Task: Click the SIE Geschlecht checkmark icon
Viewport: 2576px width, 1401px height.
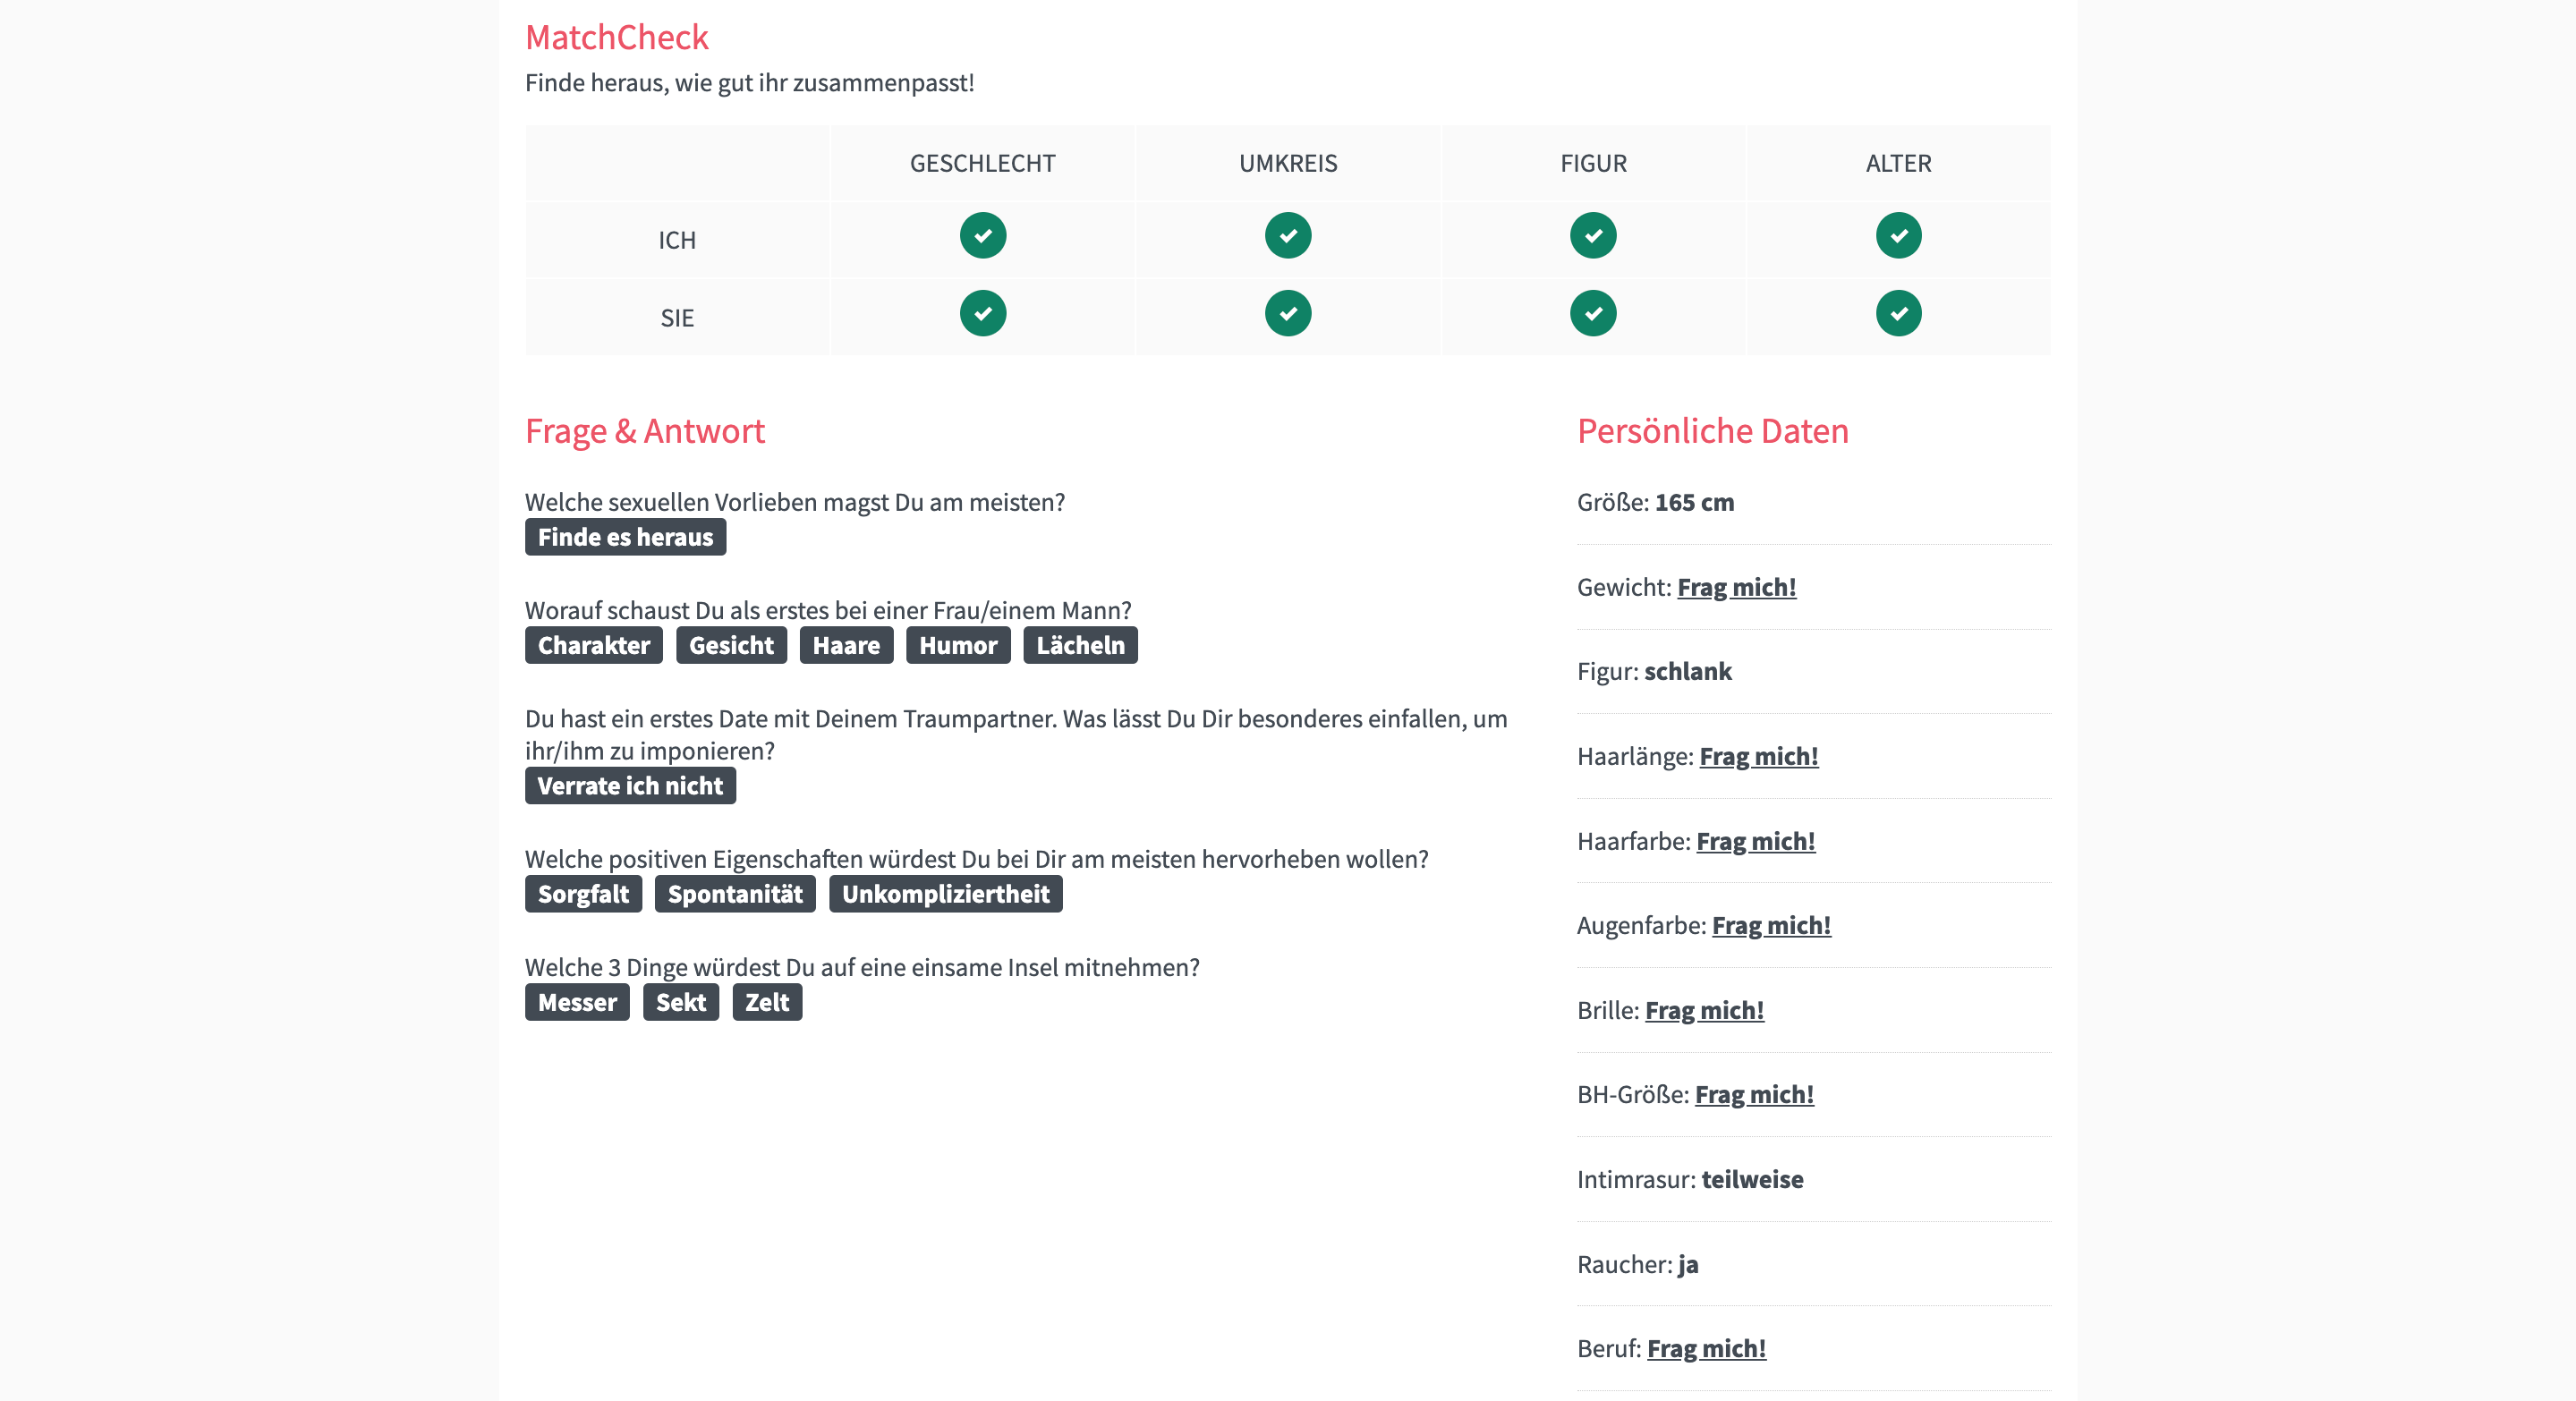Action: point(983,313)
